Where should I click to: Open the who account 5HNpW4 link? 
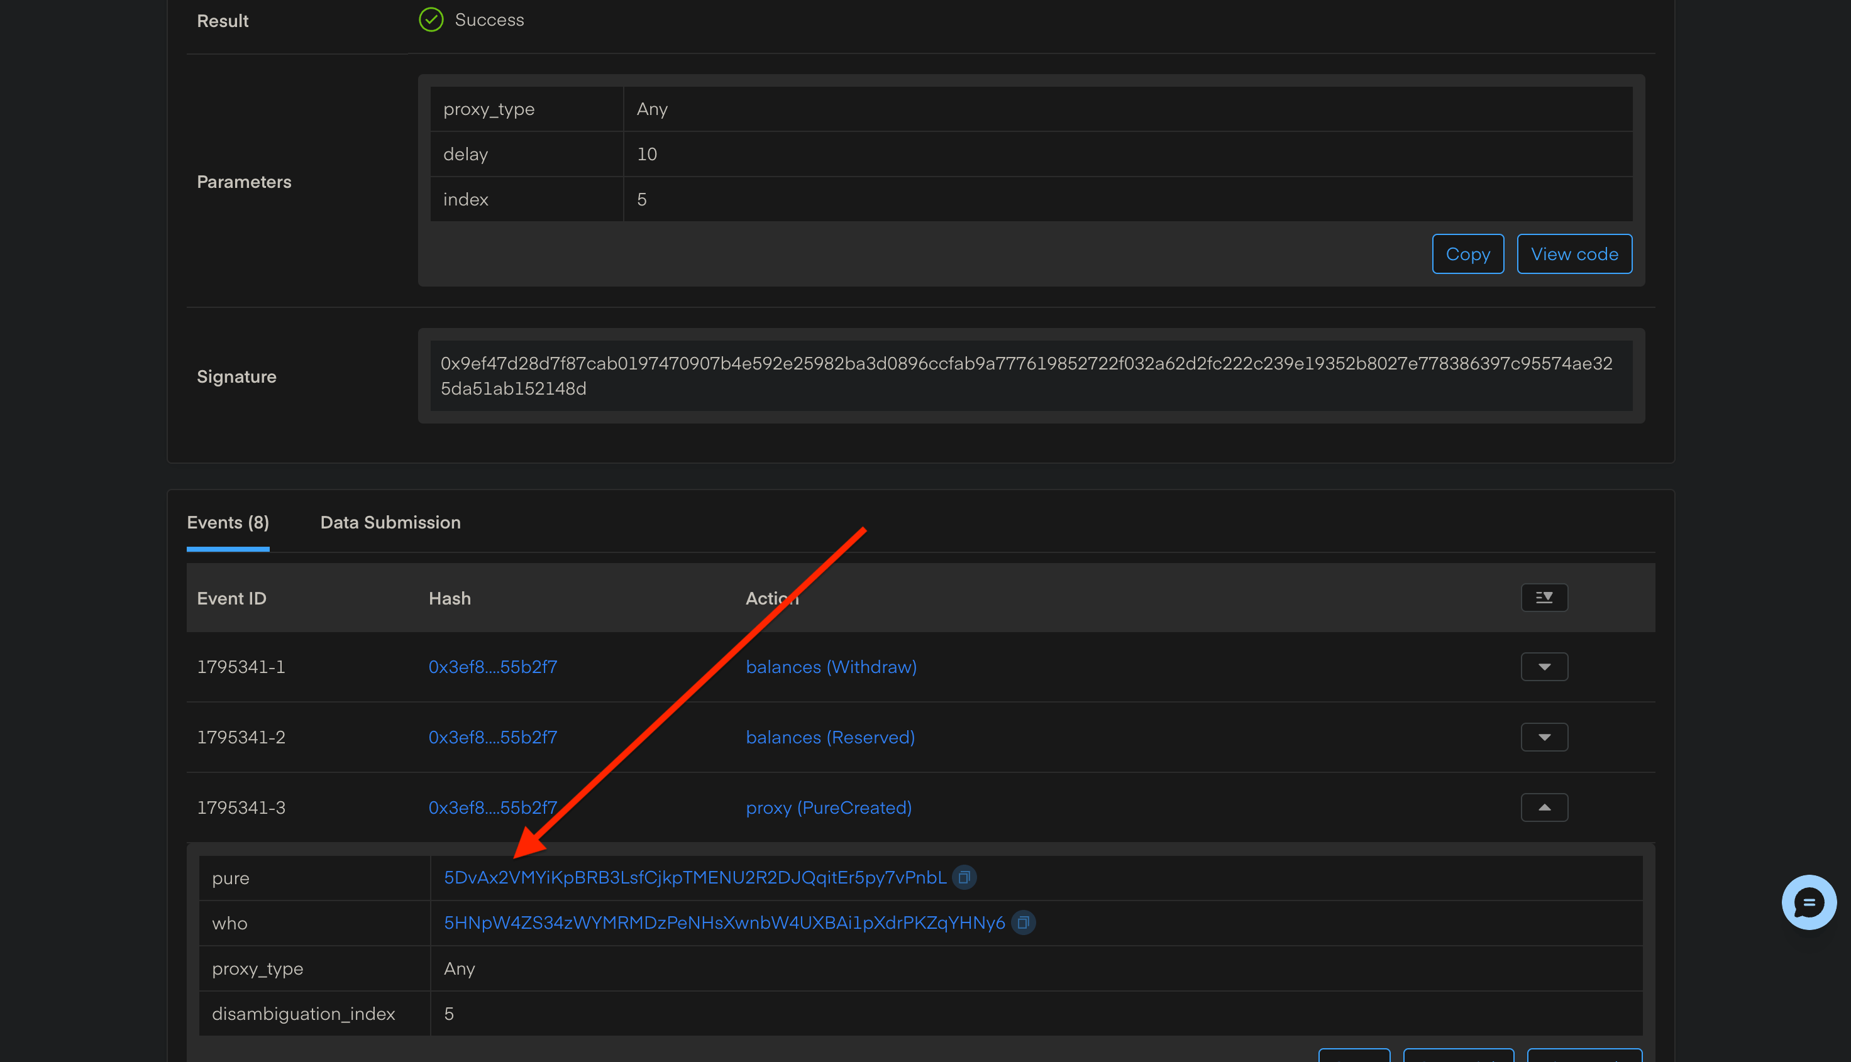(724, 922)
